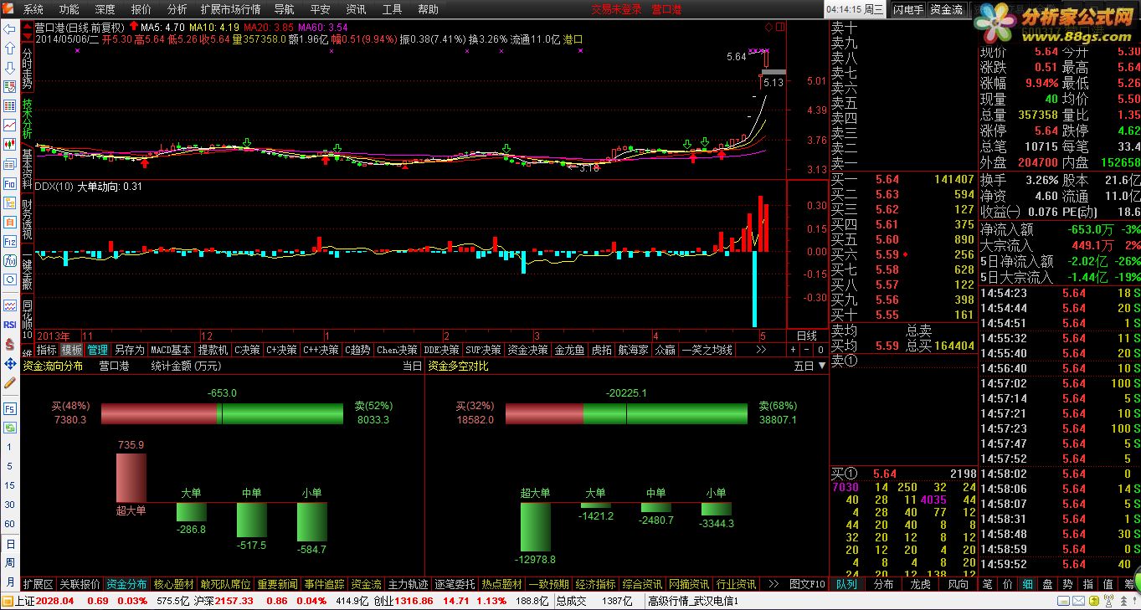Select the candlestick chart icon
This screenshot has height=610, width=1141.
[x=9, y=144]
